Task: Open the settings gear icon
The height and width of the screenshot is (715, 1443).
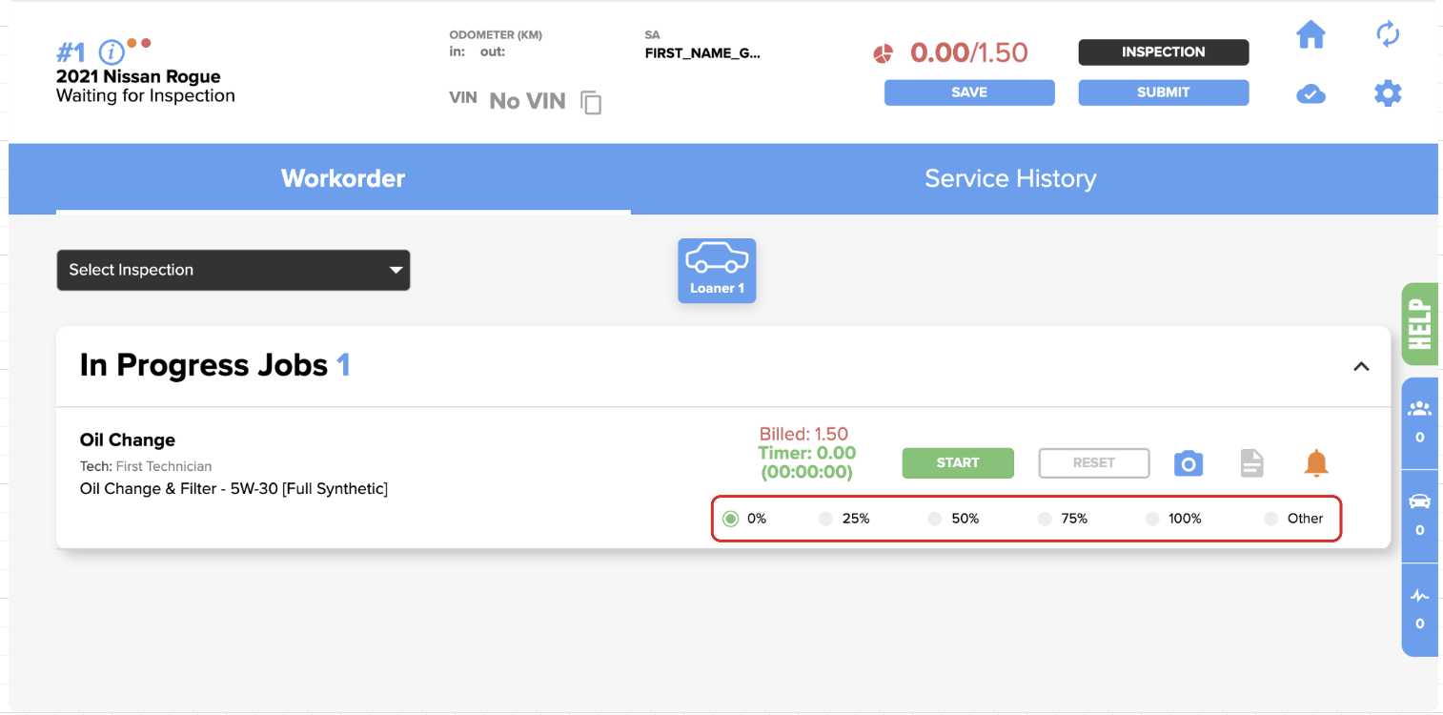Action: coord(1388,93)
